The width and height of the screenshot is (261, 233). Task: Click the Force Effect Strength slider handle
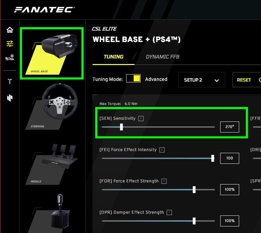pos(194,190)
